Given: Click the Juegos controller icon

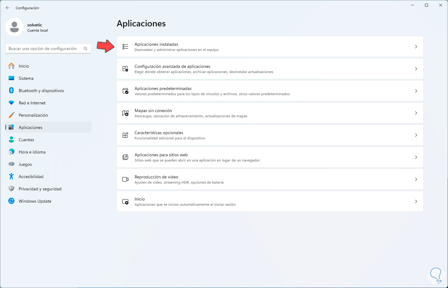Looking at the screenshot, I should [x=11, y=164].
